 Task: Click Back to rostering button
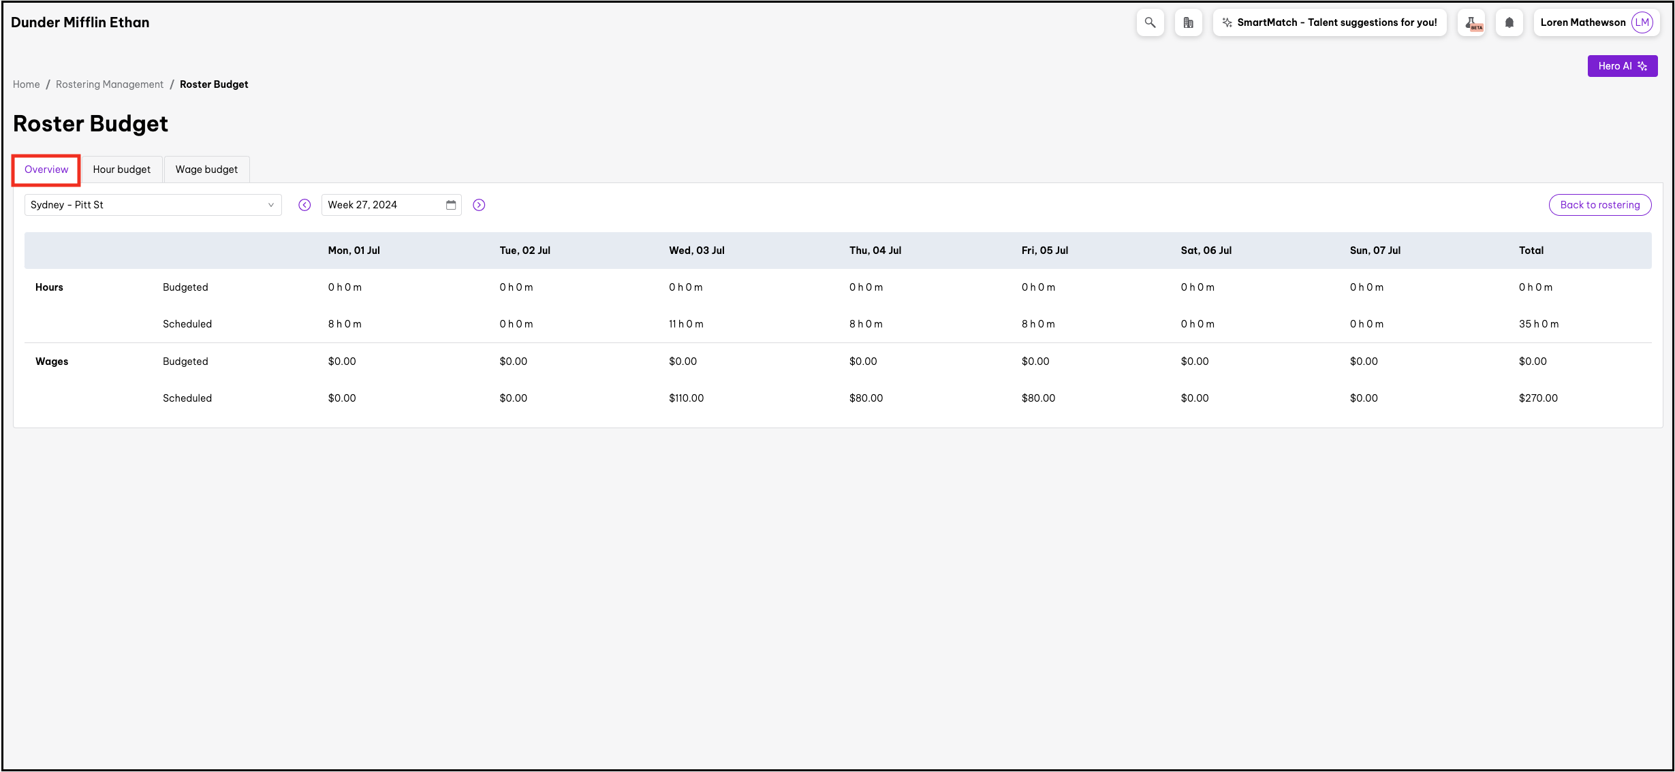pos(1599,205)
